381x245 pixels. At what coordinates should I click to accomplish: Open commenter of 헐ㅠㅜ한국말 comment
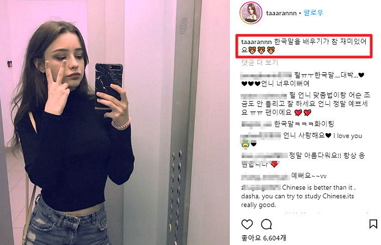[x=266, y=75]
